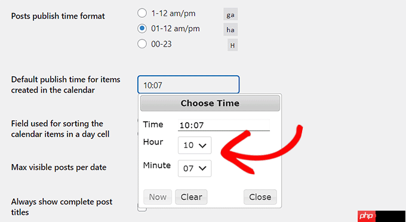Set time using the Now button
Viewport: 406px width, 222px height.
click(158, 197)
